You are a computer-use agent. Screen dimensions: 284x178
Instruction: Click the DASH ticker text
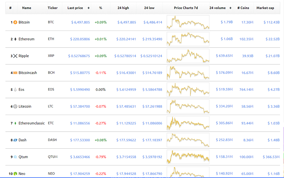click(x=52, y=140)
